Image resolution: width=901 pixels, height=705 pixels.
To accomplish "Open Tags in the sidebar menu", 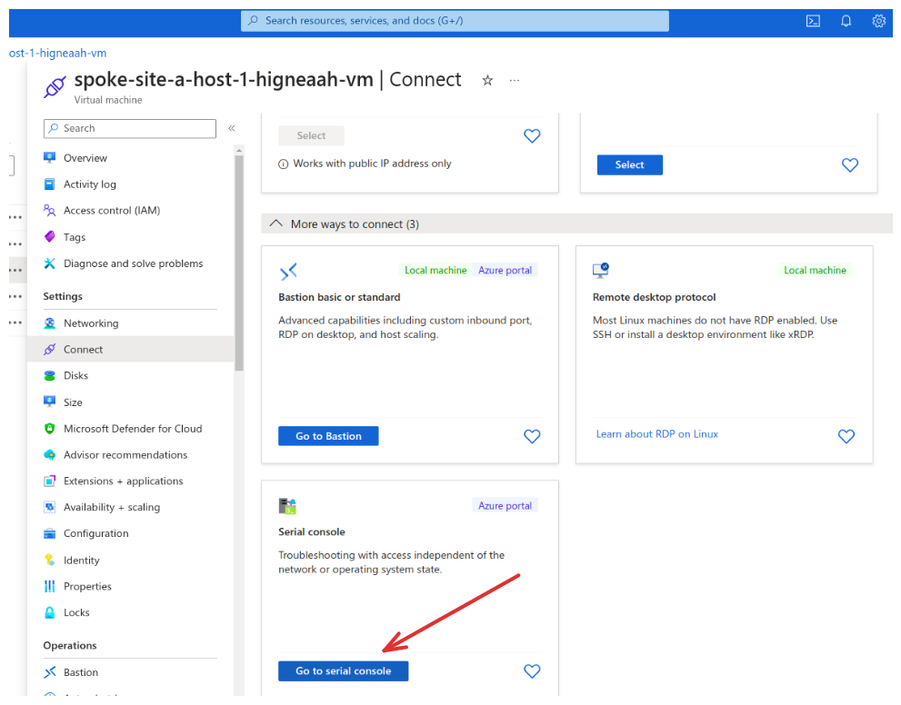I will pos(75,237).
